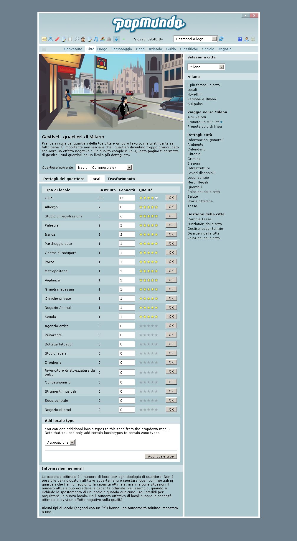Click the Sede centrale capacity field
This screenshot has width=297, height=541.
(x=127, y=401)
